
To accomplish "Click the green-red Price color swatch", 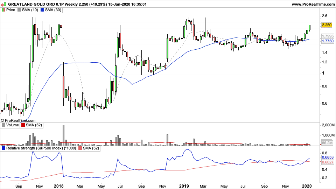I will [x=3, y=10].
